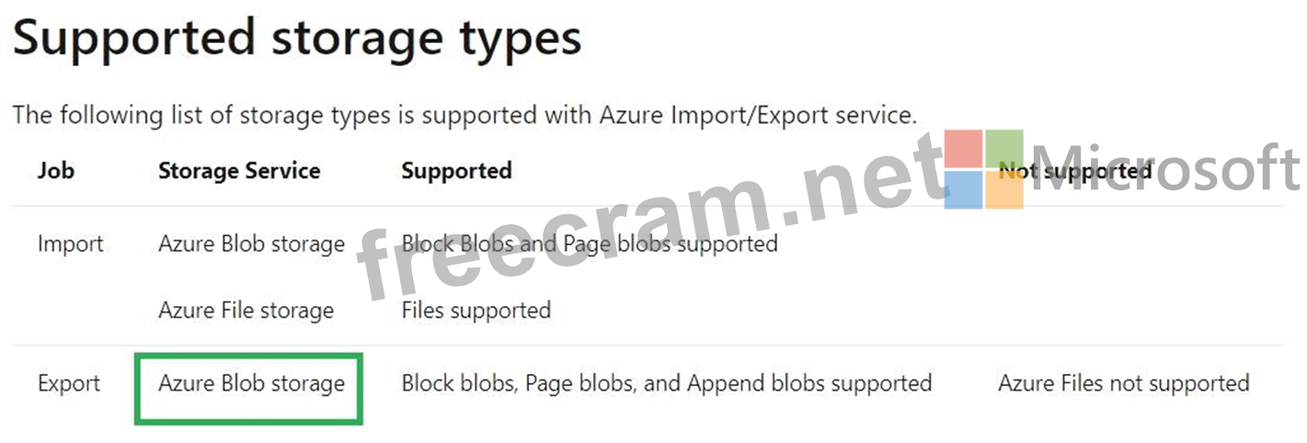This screenshot has height=443, width=1307.
Task: Click the green-highlighted Azure Blob storage cell
Action: coord(251,384)
